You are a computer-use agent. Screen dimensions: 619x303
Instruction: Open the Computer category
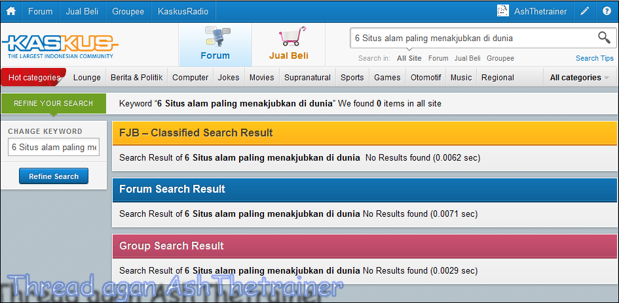pyautogui.click(x=190, y=78)
